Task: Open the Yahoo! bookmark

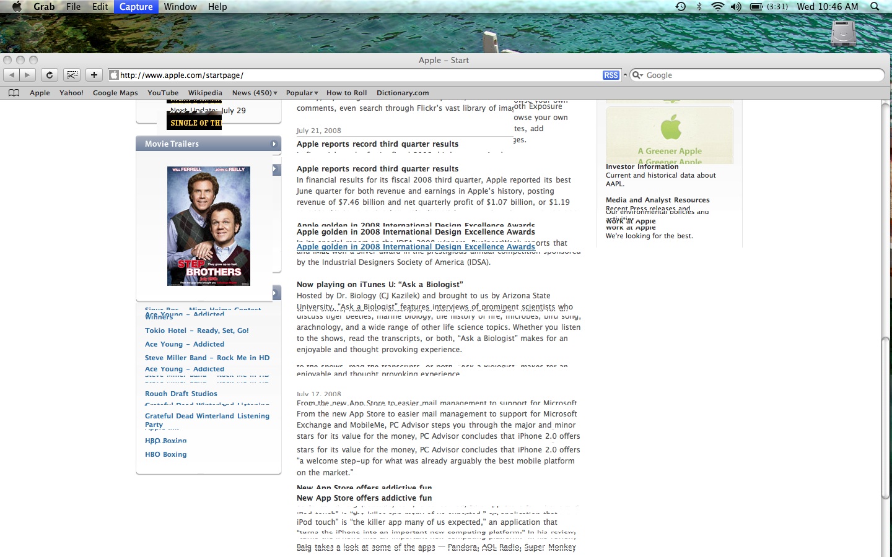Action: 71,93
